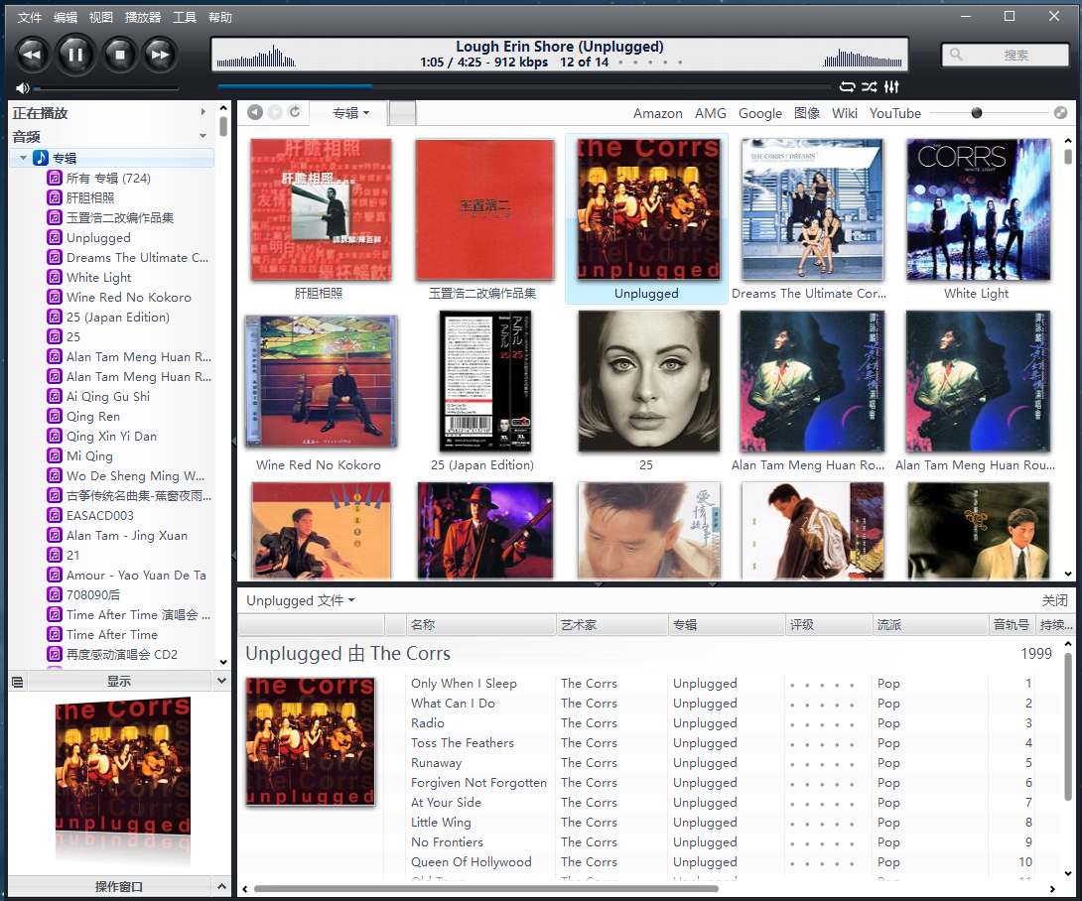Collapse the 专辑 tree node

click(x=23, y=159)
